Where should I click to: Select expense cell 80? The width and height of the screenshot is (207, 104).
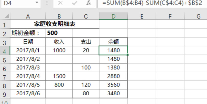(86, 94)
